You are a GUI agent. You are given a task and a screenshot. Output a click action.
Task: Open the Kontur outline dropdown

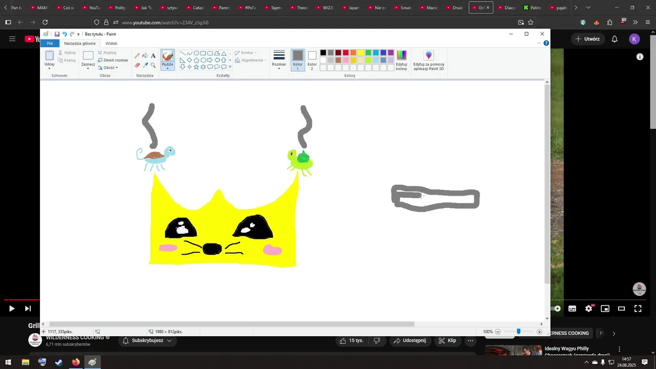point(245,53)
